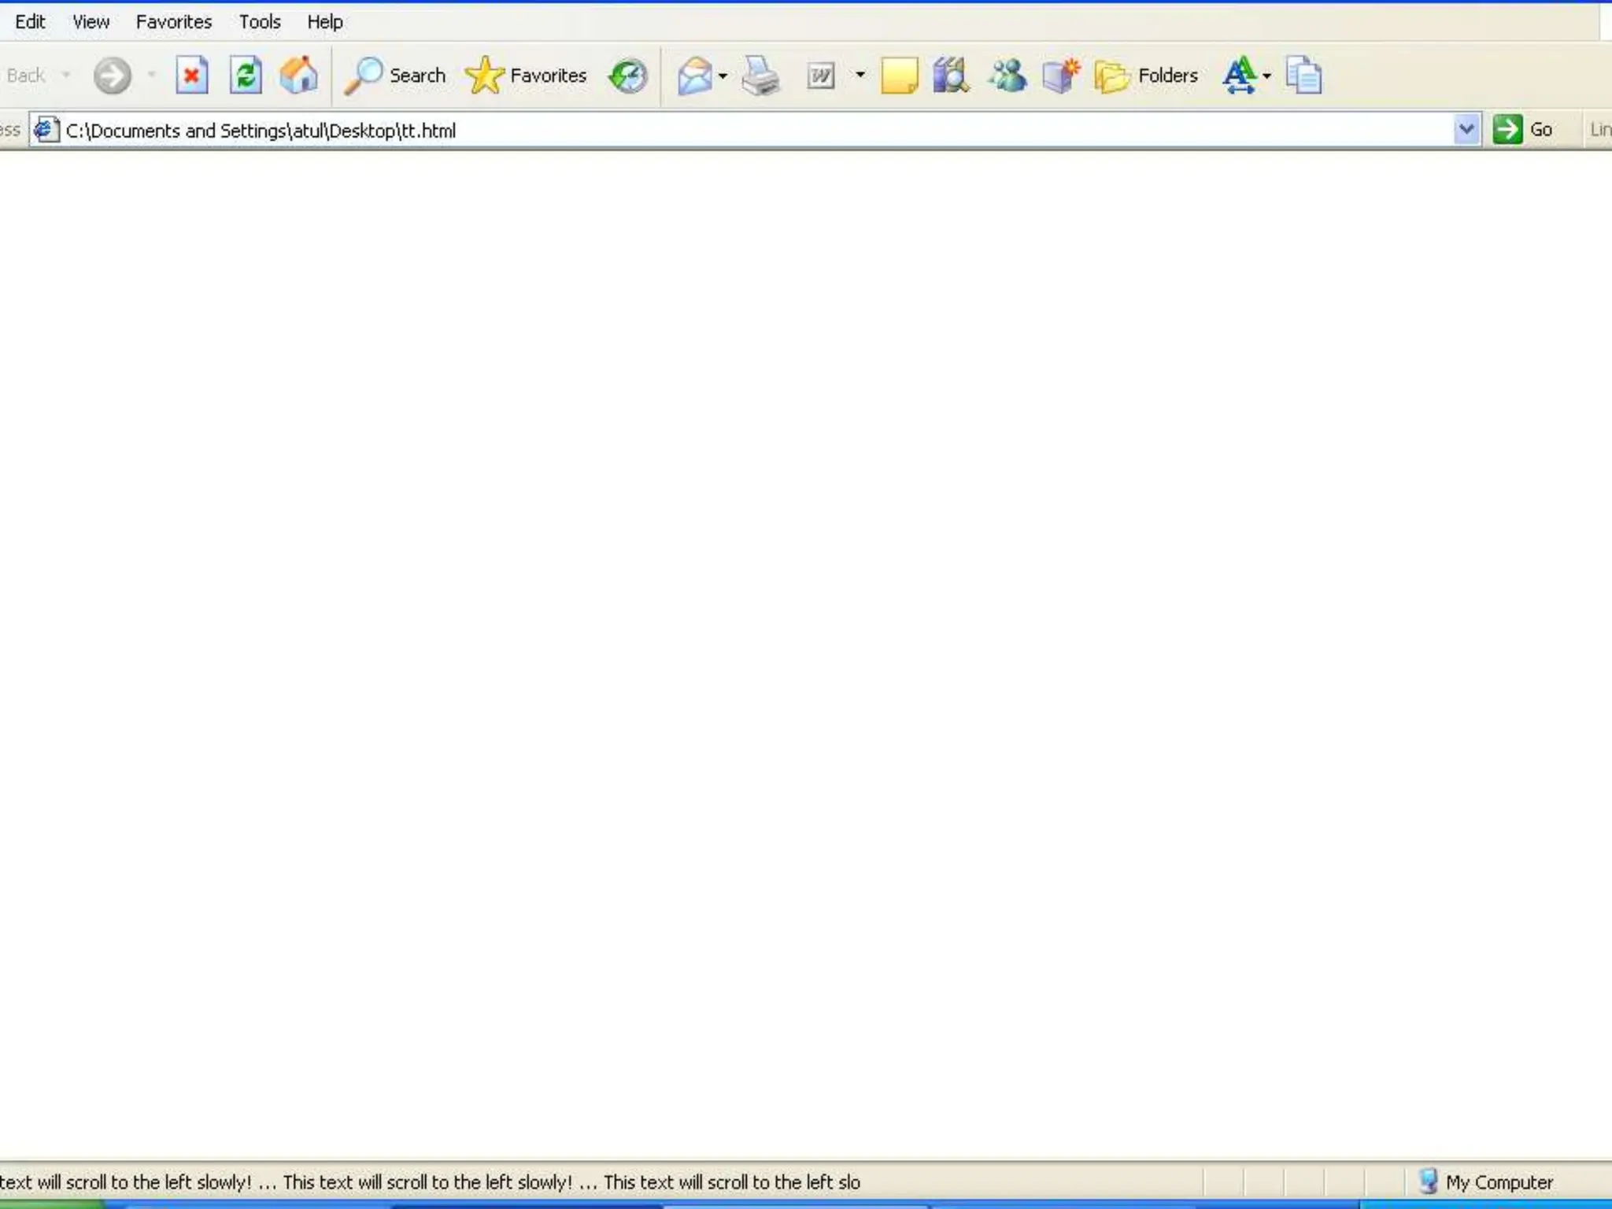This screenshot has width=1612, height=1209.
Task: Click the copy pages icon
Action: (x=1303, y=76)
